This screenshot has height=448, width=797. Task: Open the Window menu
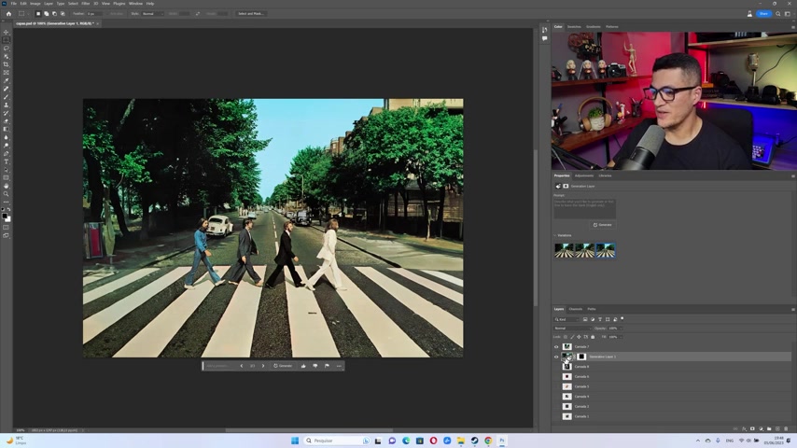135,4
